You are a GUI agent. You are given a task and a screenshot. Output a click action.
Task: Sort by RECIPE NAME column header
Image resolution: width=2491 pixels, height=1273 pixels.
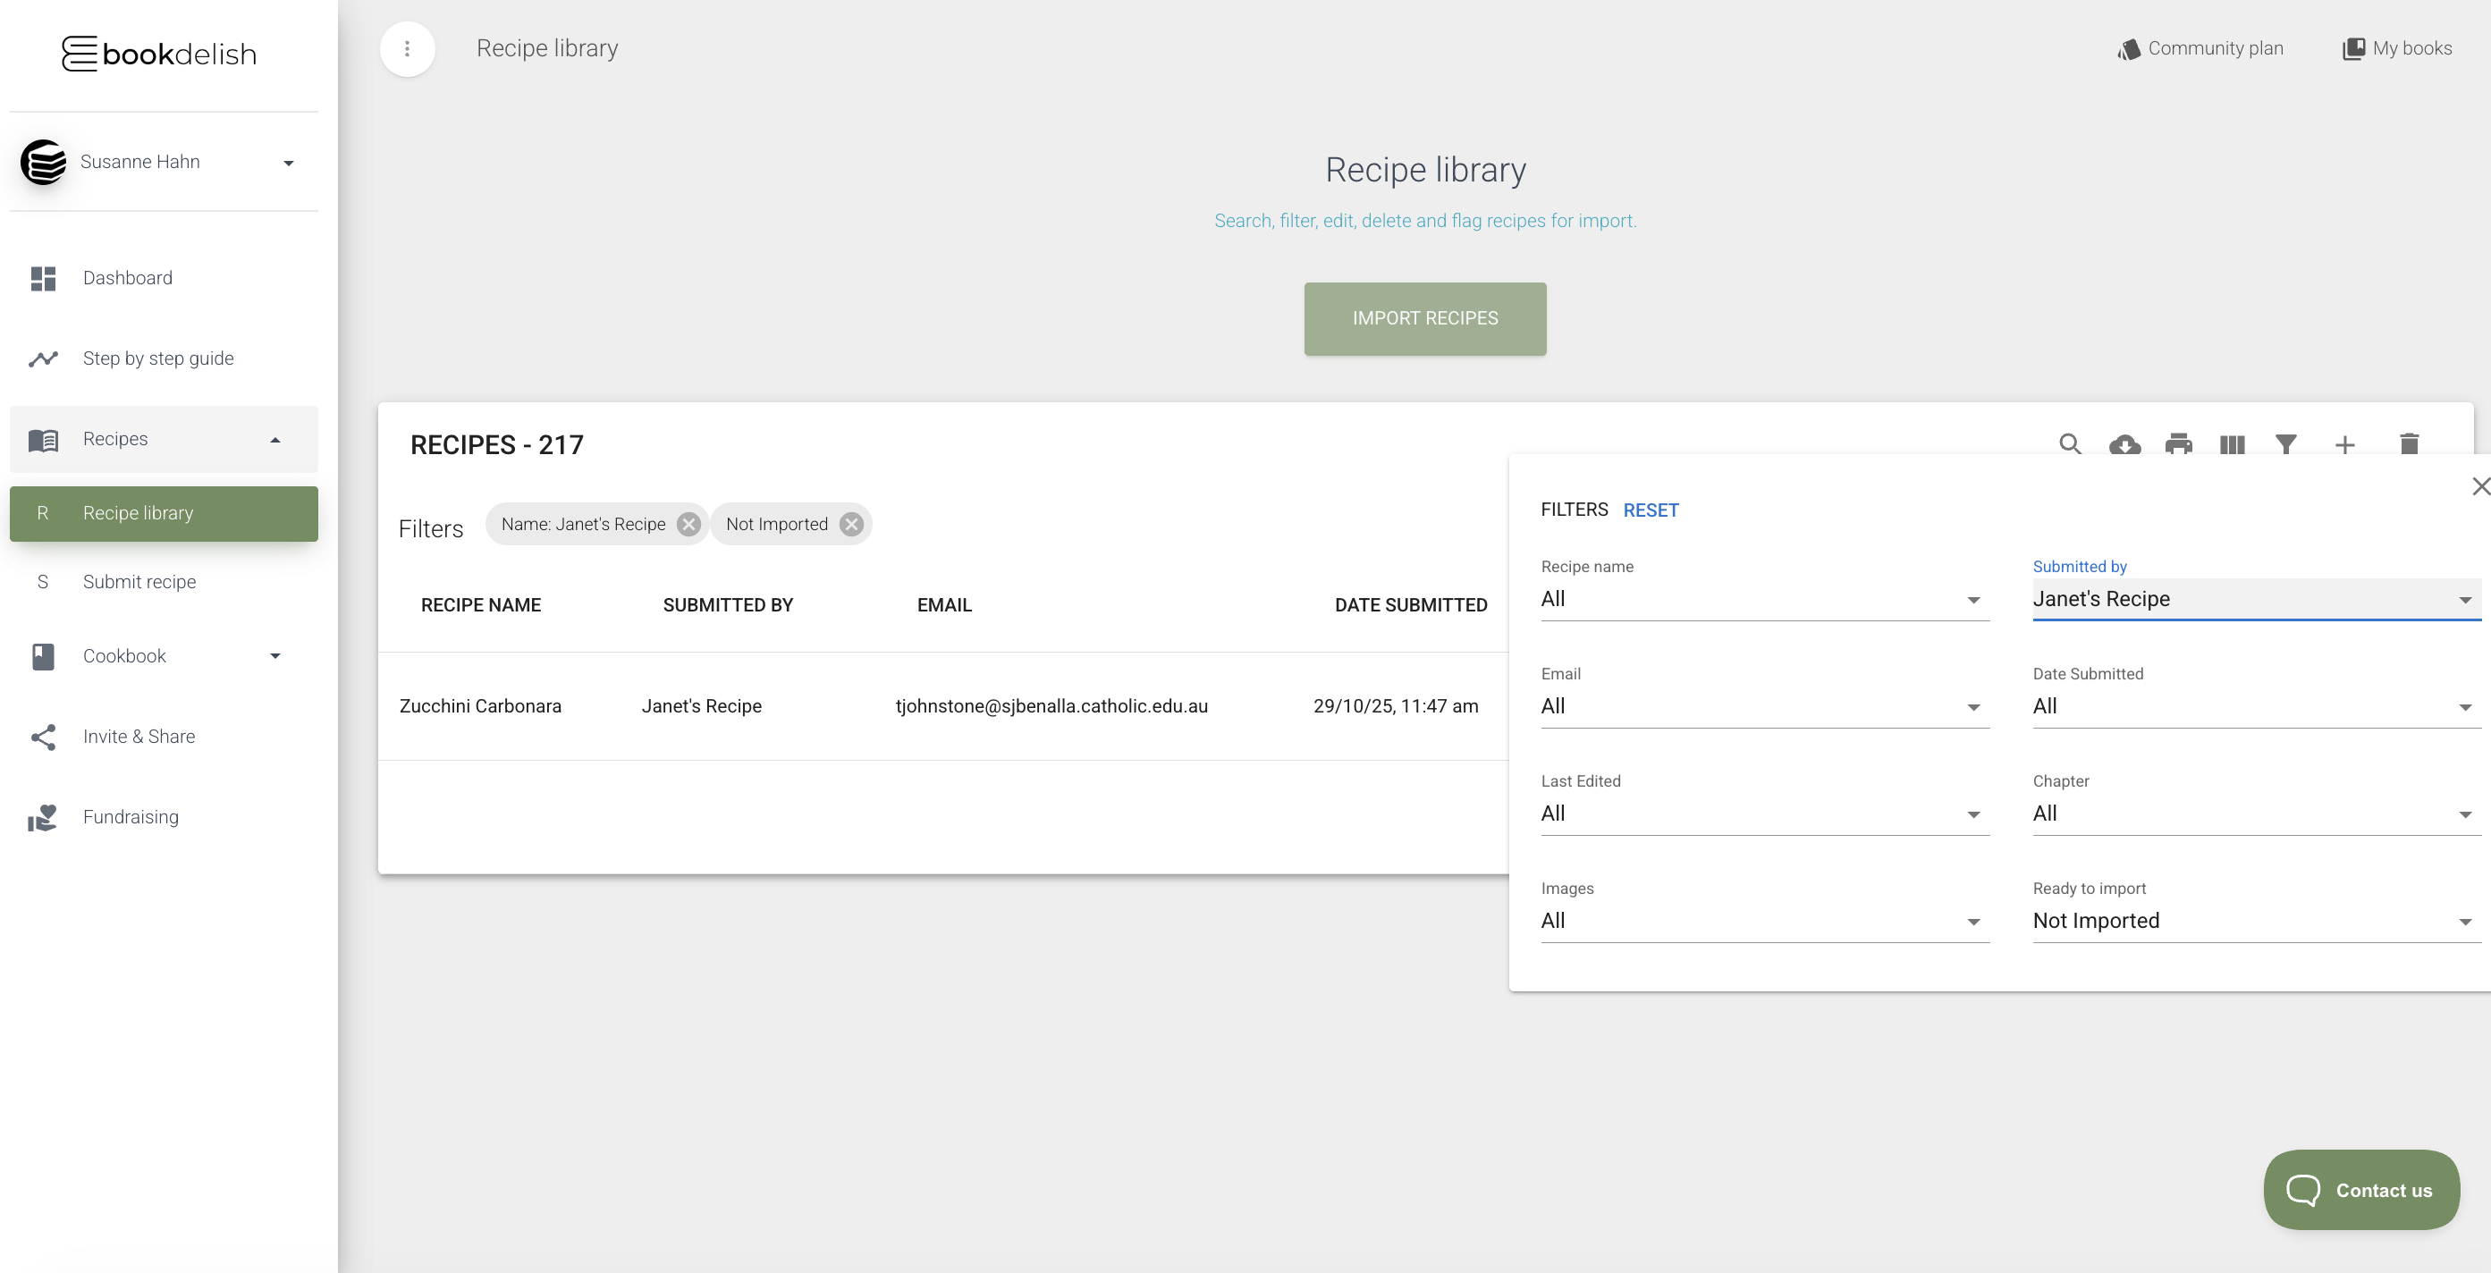(481, 605)
